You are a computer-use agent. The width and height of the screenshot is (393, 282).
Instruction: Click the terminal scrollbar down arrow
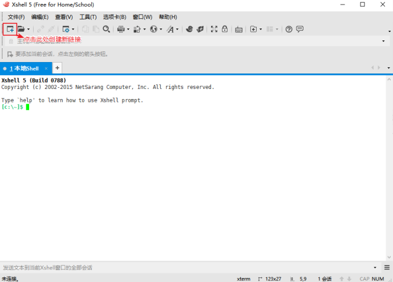pos(389,257)
